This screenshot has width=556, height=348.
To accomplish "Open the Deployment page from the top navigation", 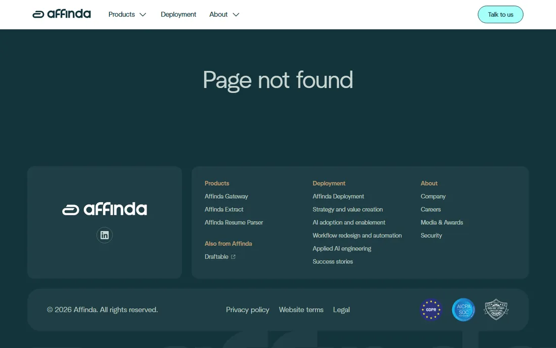I will (178, 15).
